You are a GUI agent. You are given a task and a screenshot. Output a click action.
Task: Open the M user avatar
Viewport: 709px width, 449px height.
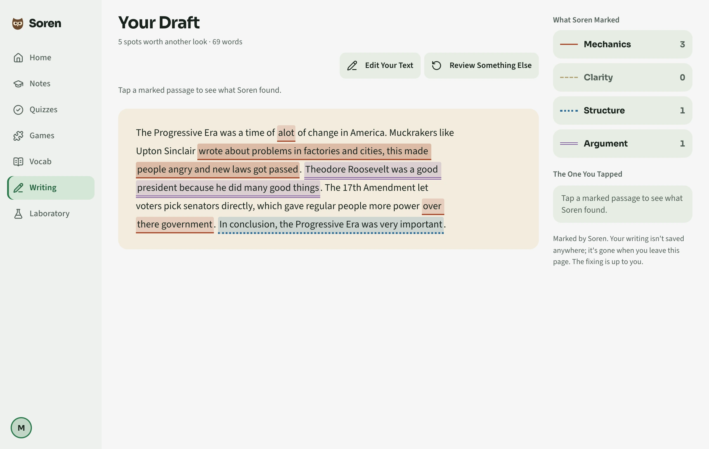pyautogui.click(x=21, y=428)
